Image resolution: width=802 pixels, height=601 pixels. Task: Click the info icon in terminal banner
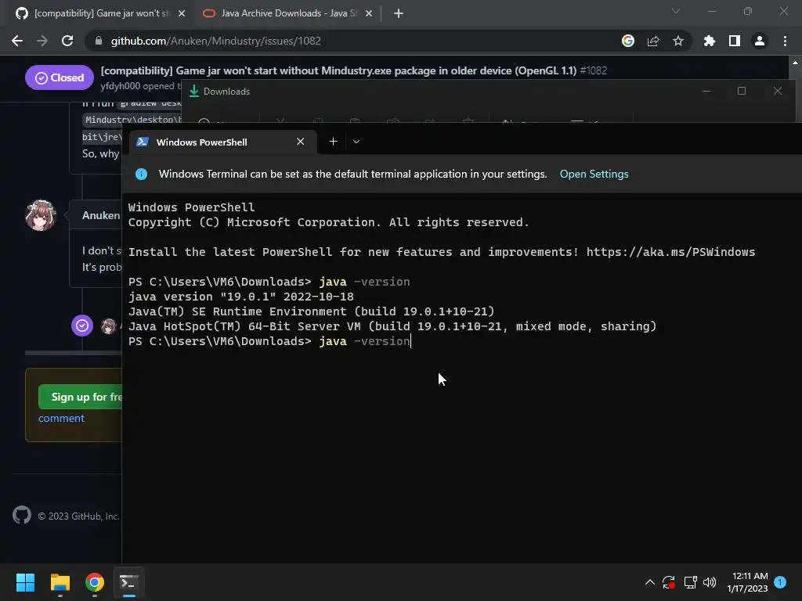pyautogui.click(x=141, y=174)
